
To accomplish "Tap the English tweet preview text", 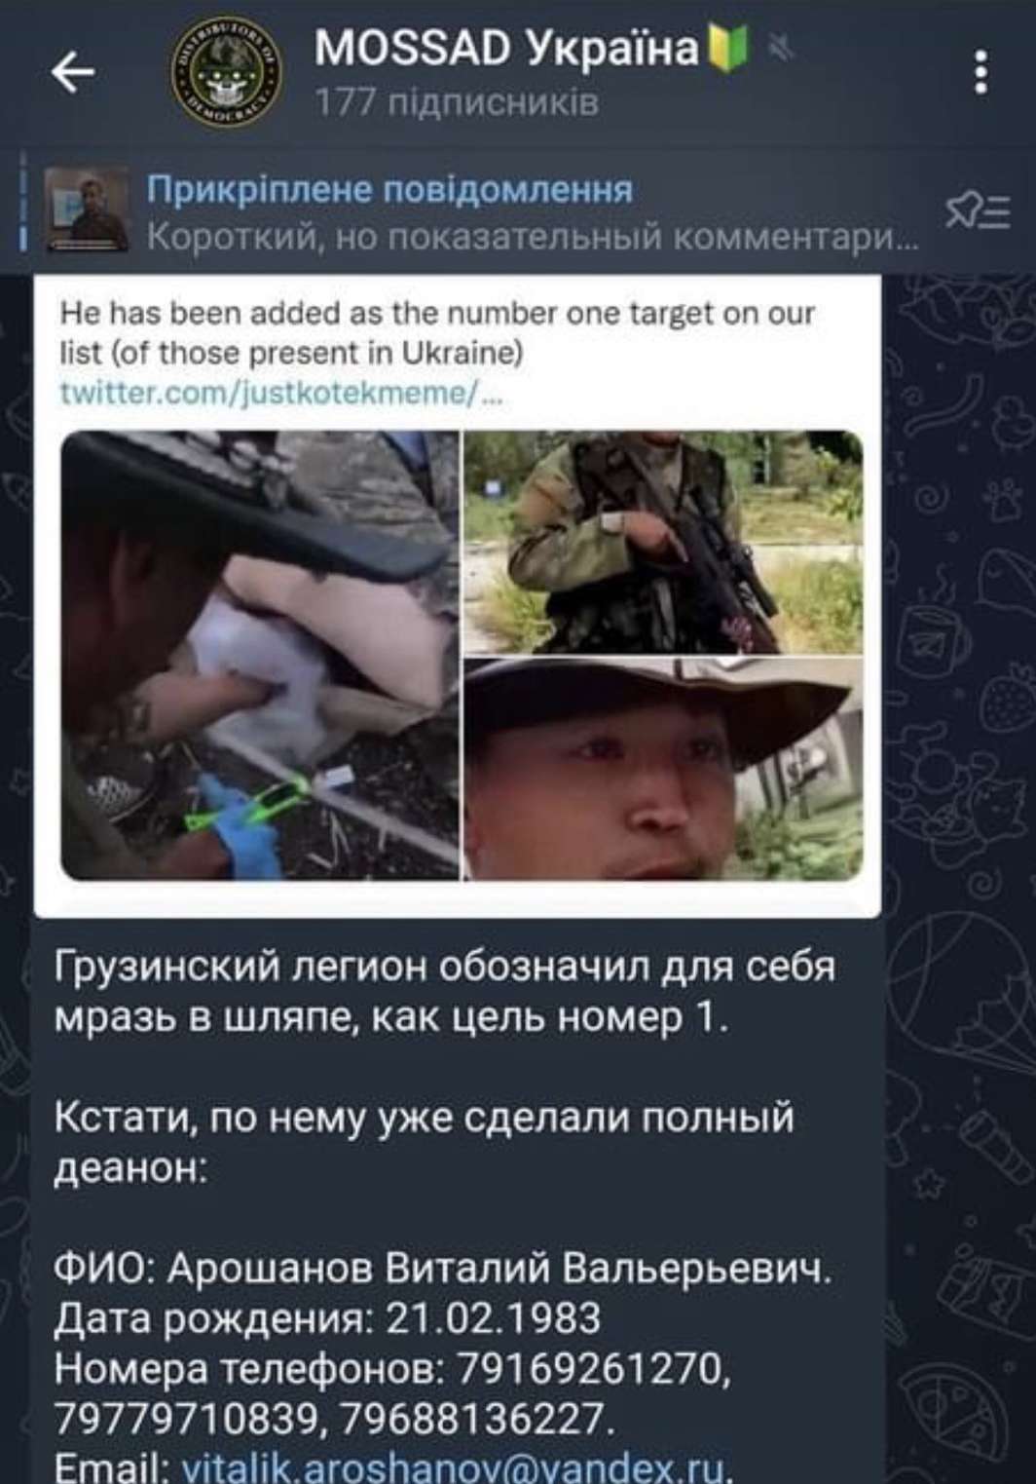I will 437,332.
